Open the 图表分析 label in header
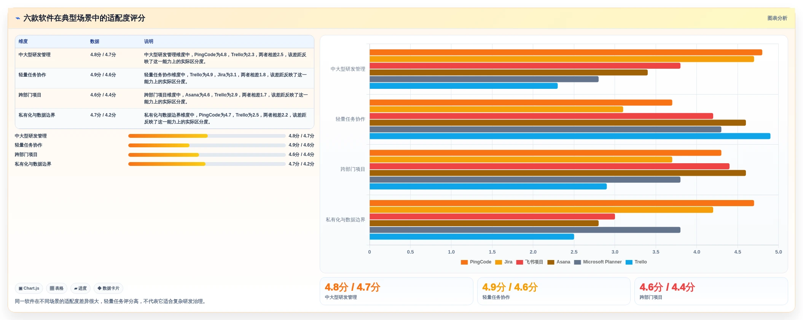This screenshot has width=803, height=320. [777, 18]
